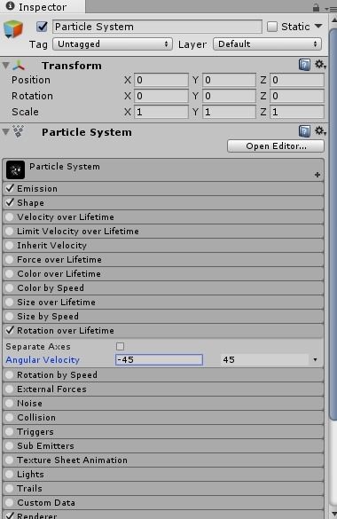The image size is (337, 519).
Task: Open Angular Velocity curve mode dropdown arrow
Action: 315,359
